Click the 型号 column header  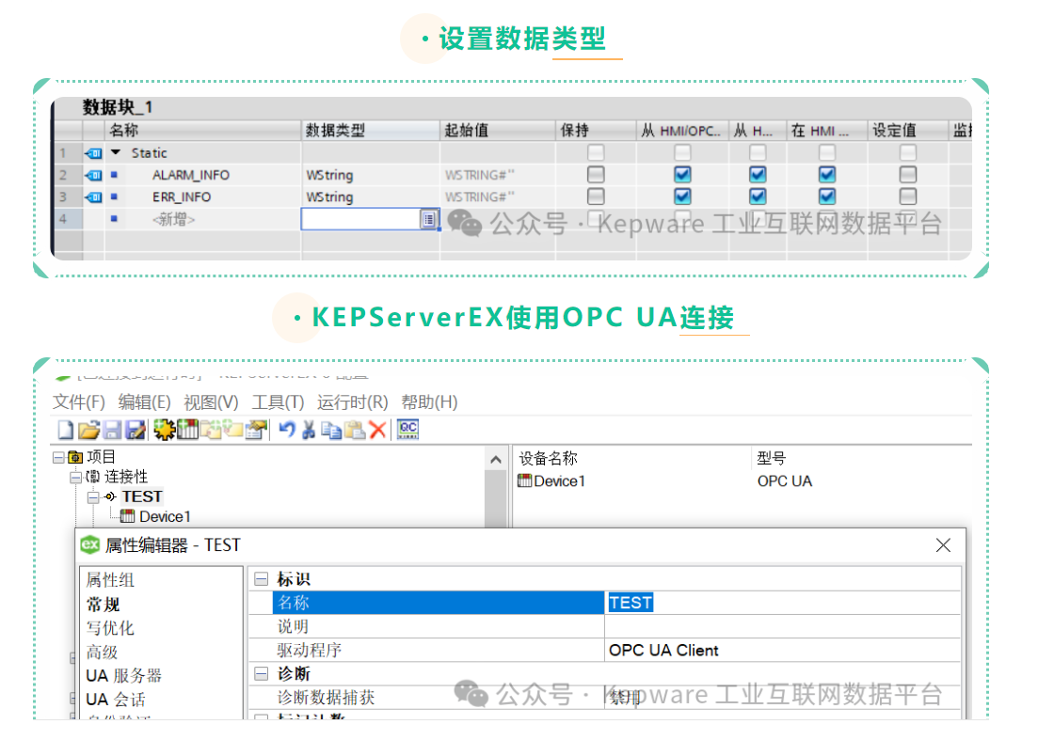[771, 459]
